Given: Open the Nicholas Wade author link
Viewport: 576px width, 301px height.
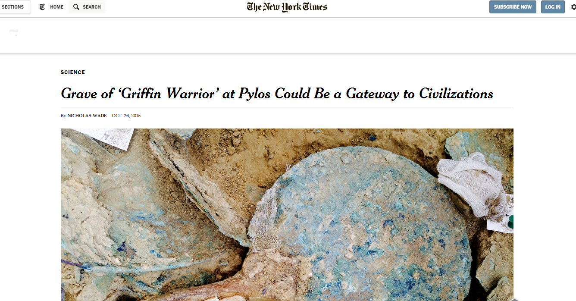Looking at the screenshot, I should point(87,116).
